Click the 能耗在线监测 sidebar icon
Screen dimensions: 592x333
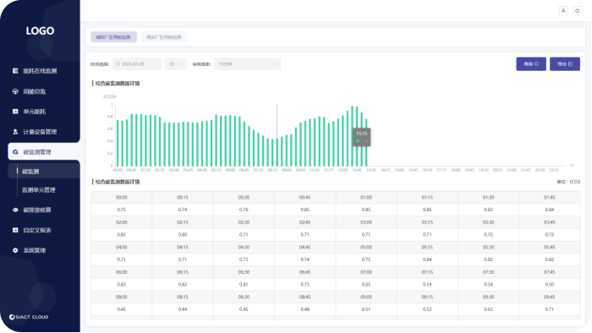[x=15, y=71]
